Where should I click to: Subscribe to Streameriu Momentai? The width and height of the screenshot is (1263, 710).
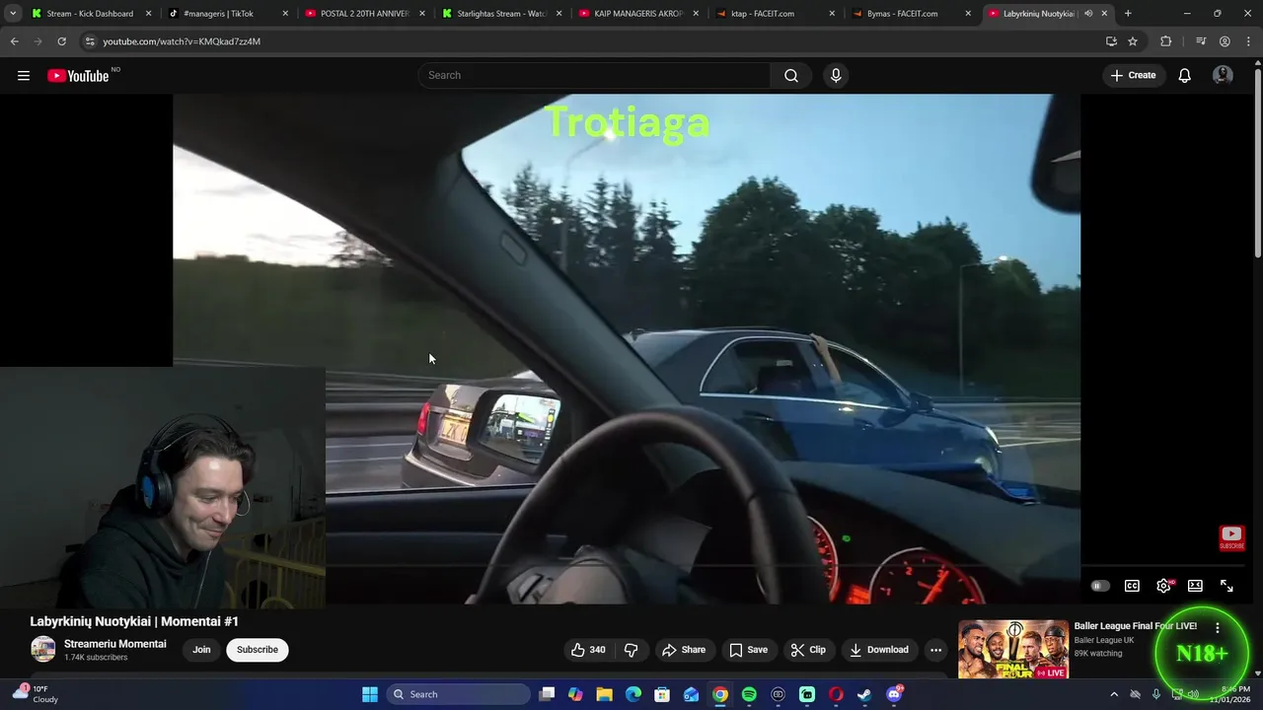[258, 650]
